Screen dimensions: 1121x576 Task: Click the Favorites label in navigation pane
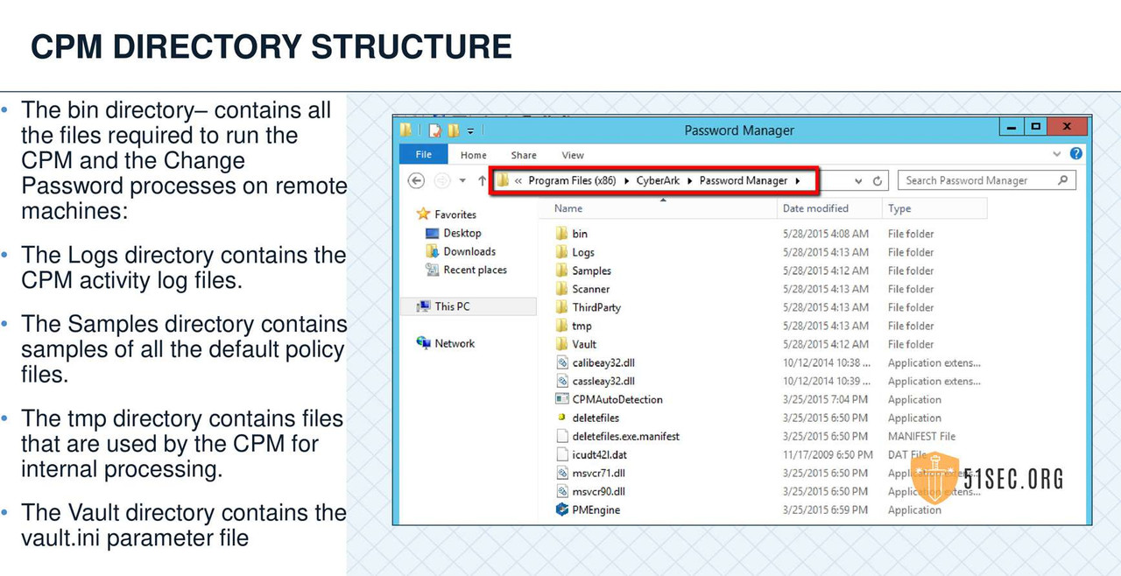click(455, 214)
